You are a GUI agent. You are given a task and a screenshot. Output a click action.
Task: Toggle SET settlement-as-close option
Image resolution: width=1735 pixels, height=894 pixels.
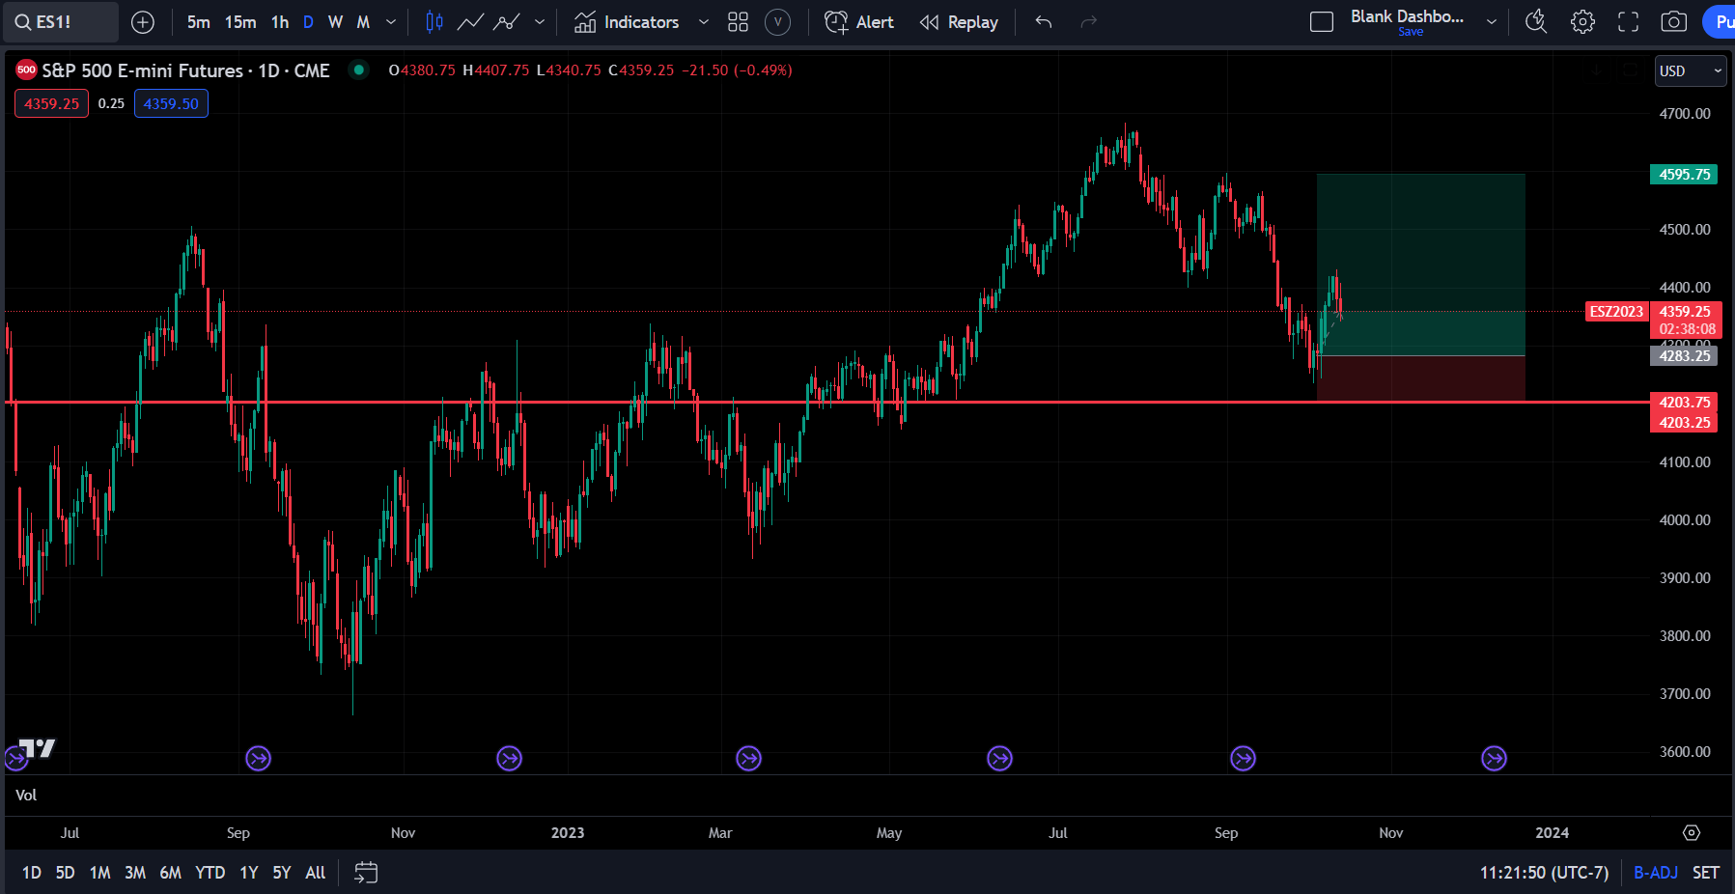pos(1706,872)
